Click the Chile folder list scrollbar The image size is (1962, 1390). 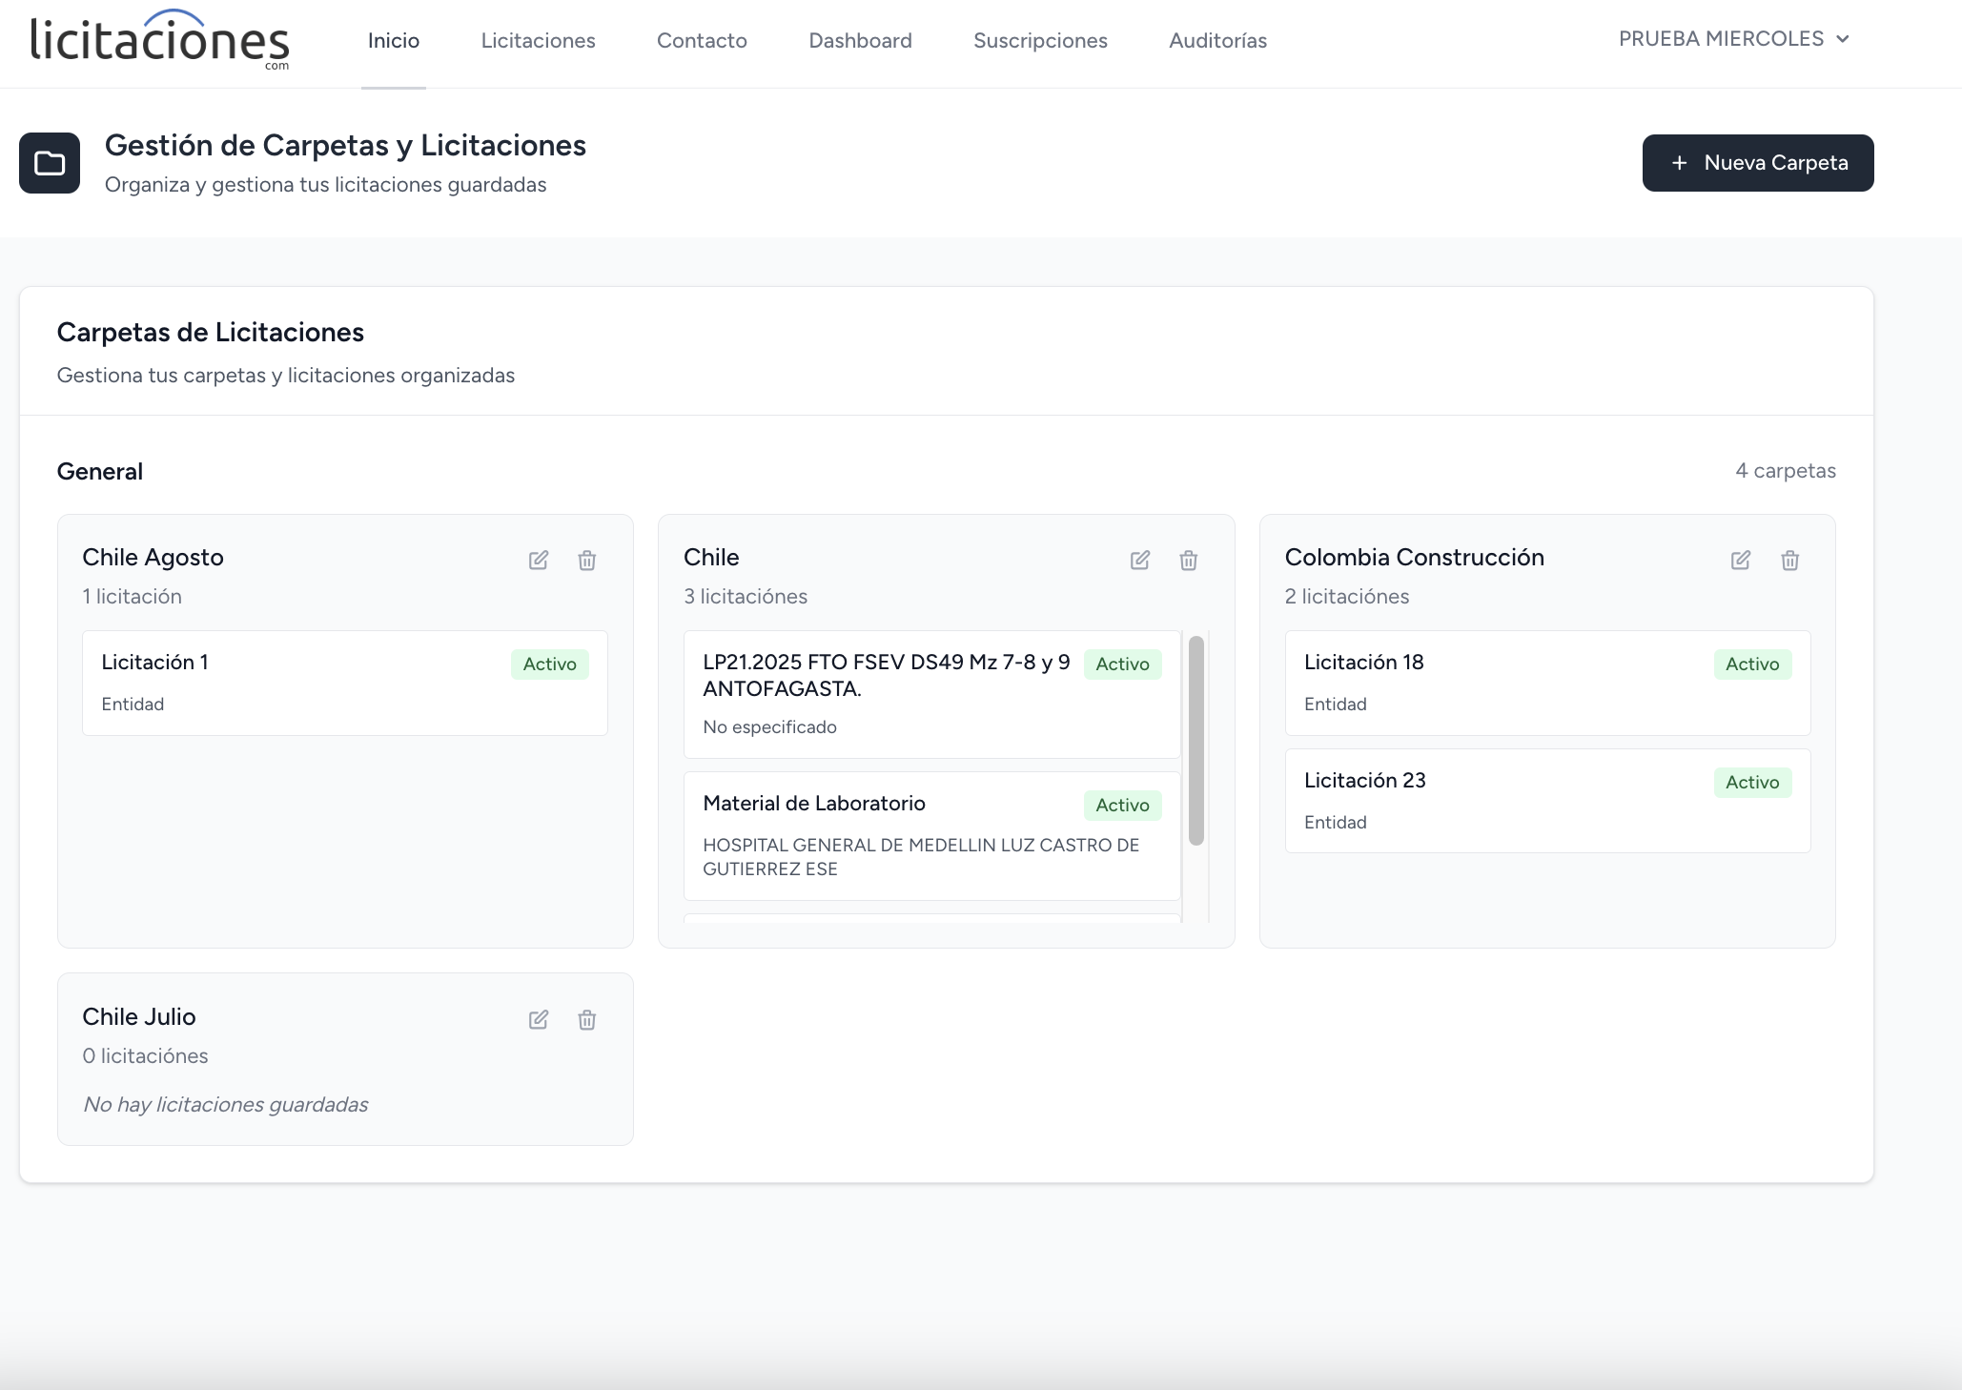[1196, 741]
